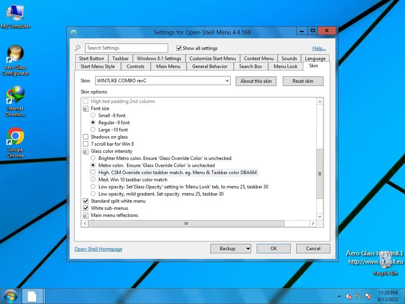Click the horizontal scrollbar thumb in skin options

pyautogui.click(x=186, y=223)
